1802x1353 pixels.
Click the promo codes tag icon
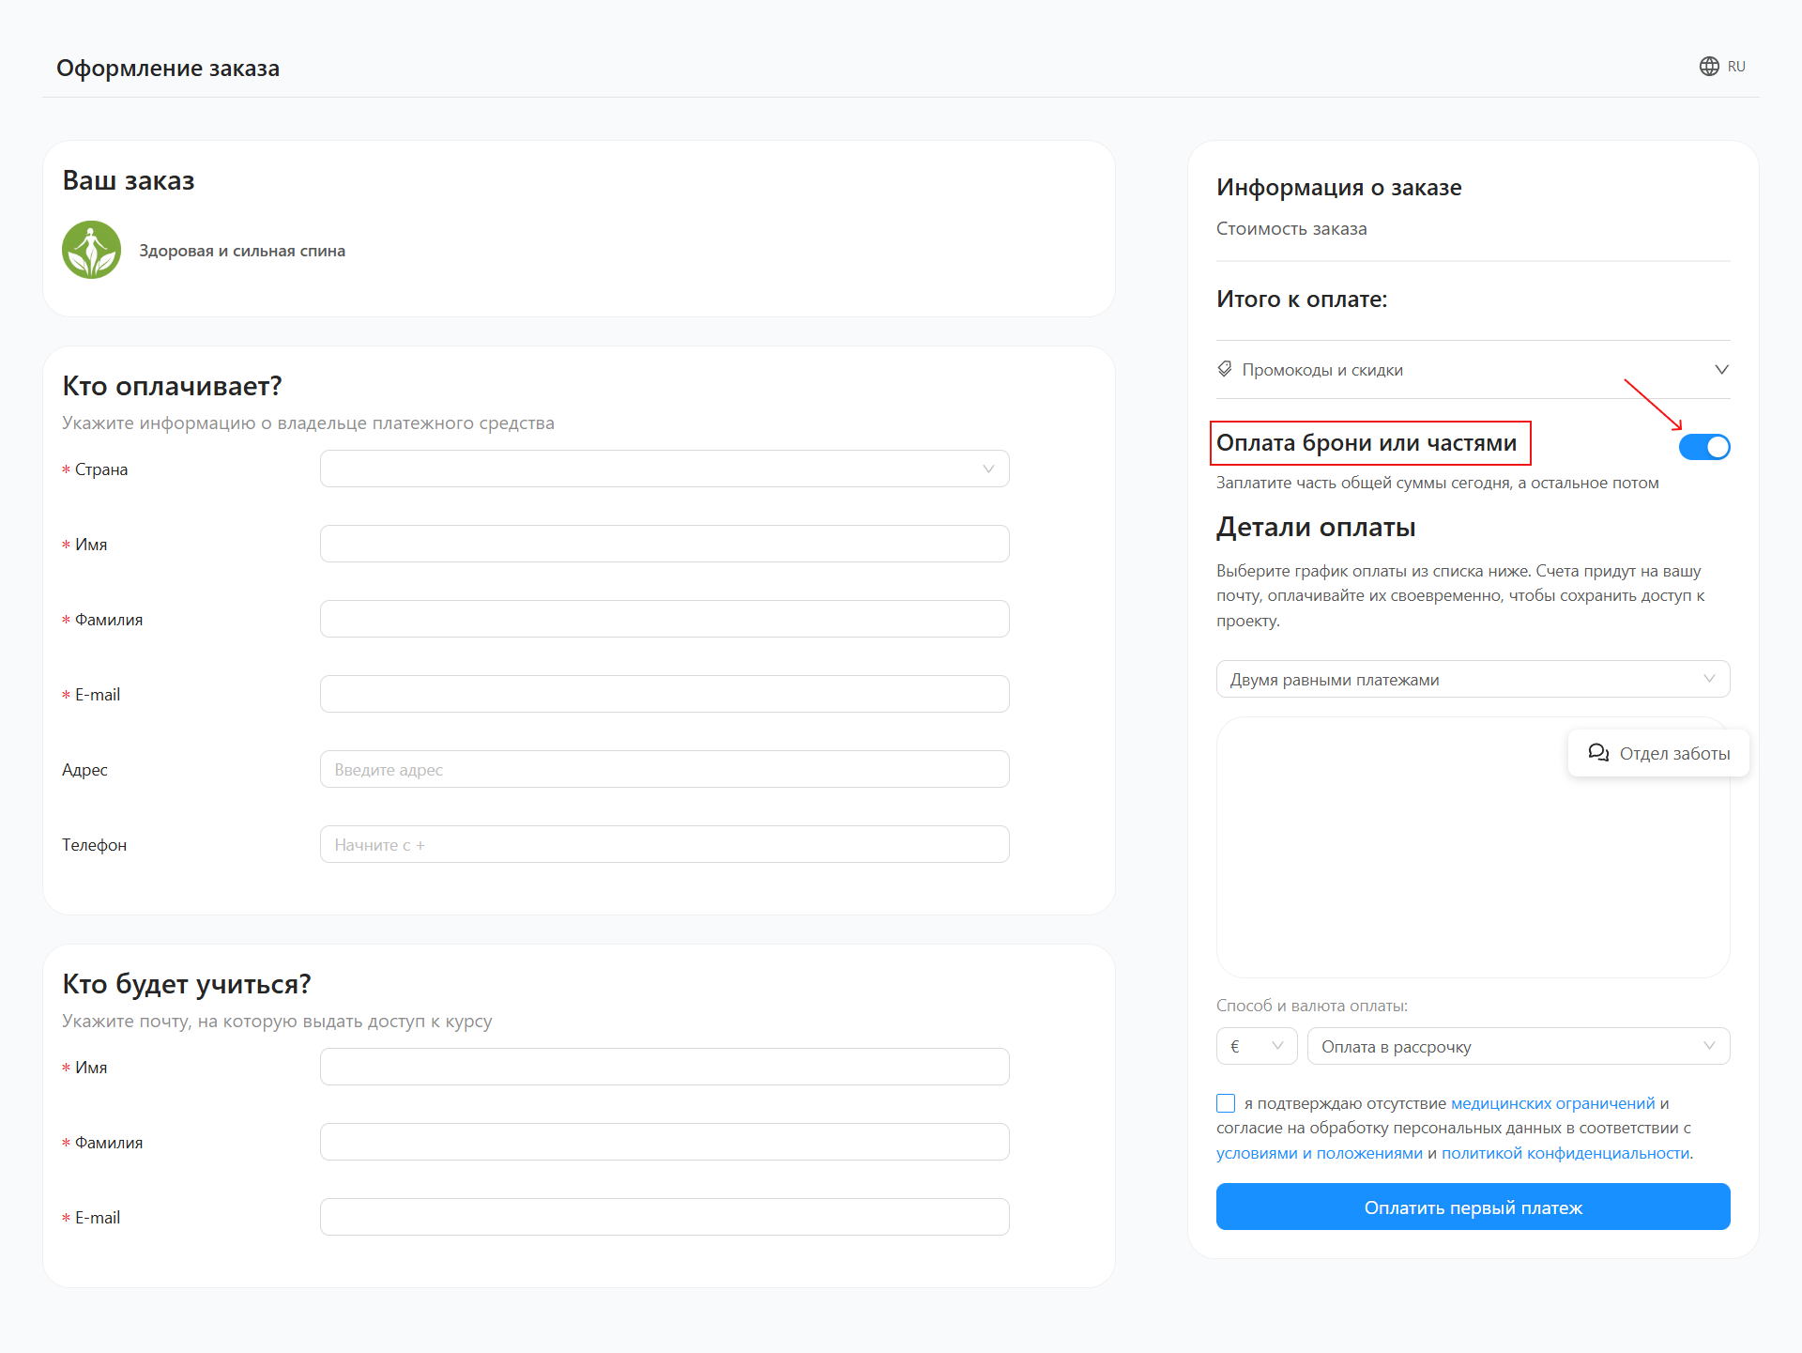tap(1225, 369)
